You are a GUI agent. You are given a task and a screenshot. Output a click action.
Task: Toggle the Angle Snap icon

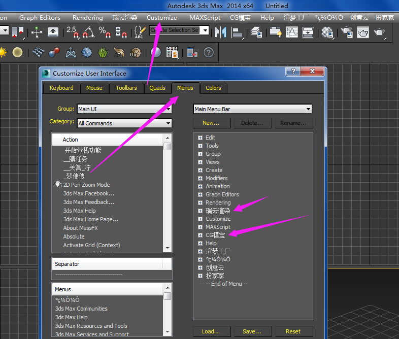[x=89, y=32]
